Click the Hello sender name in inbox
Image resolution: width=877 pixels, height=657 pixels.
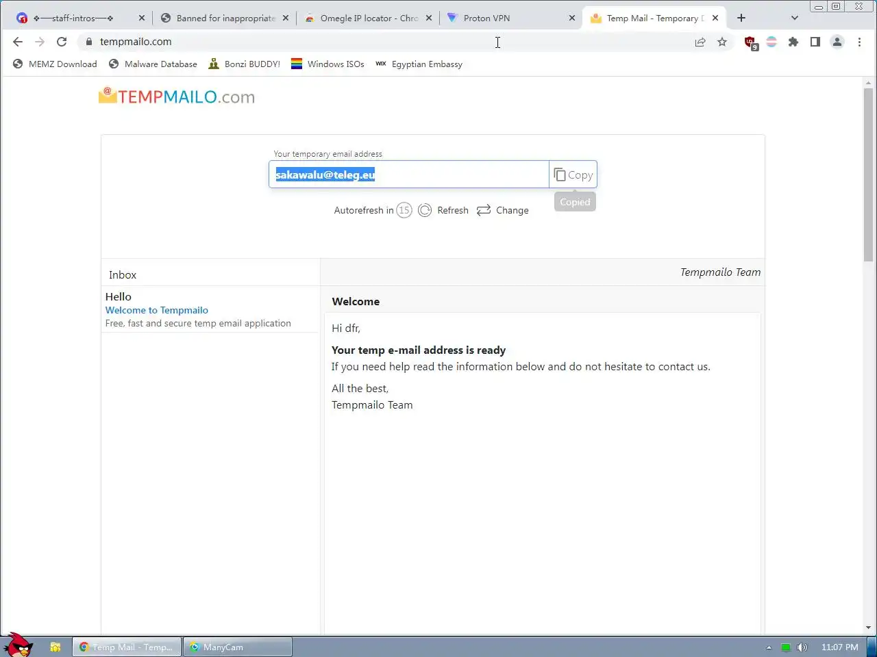(119, 296)
